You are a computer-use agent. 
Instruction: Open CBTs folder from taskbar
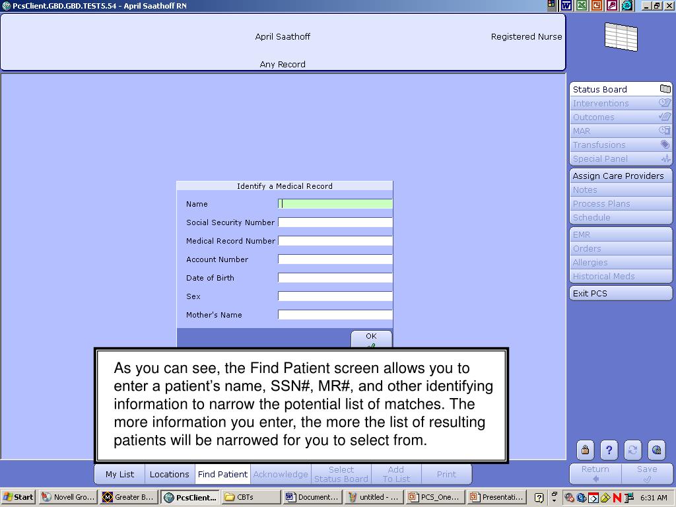click(x=251, y=497)
